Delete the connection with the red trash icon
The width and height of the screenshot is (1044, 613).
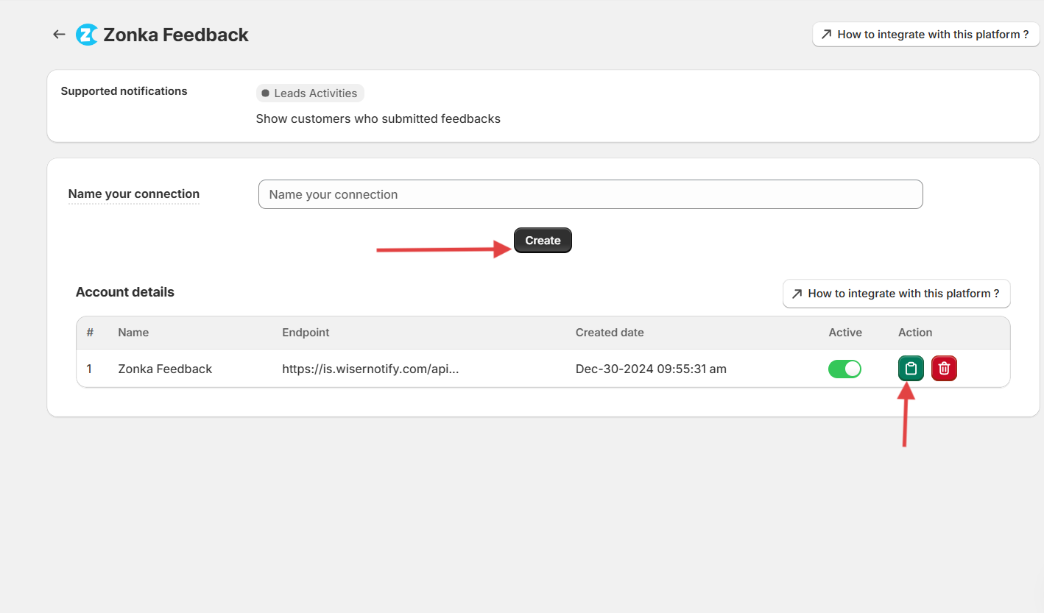[944, 369]
